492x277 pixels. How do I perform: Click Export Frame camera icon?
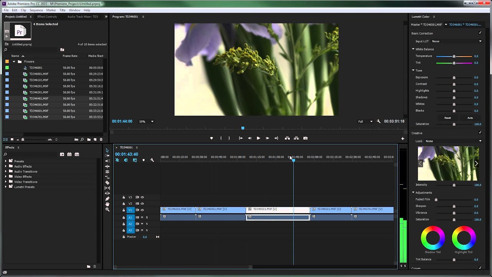[306, 138]
